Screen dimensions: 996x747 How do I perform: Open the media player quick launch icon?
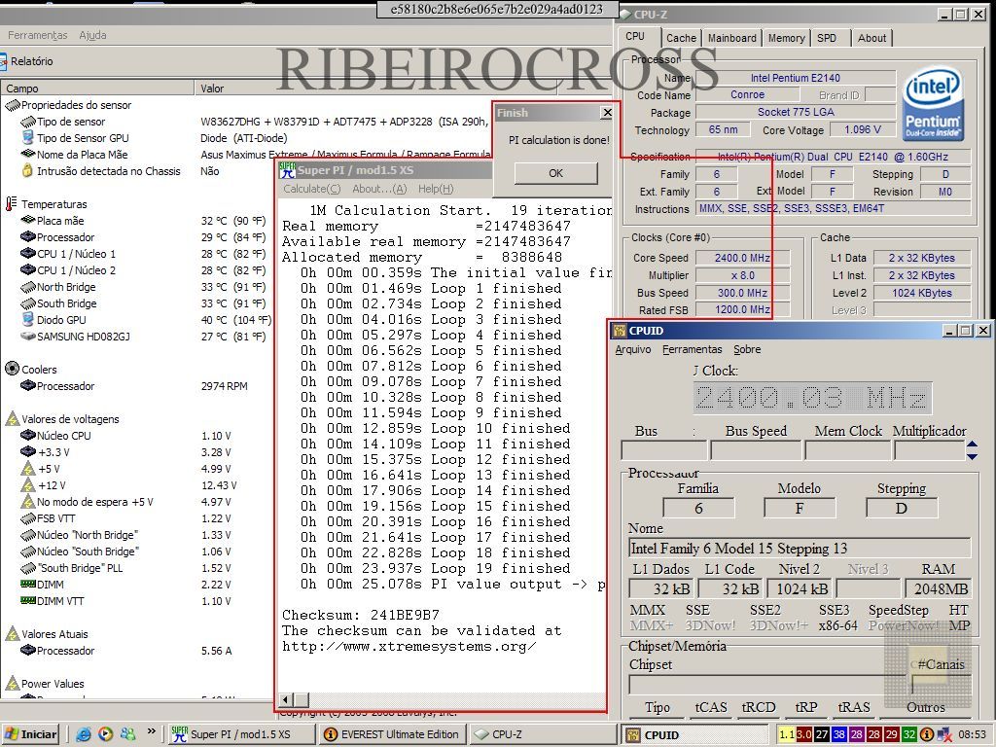tap(105, 734)
